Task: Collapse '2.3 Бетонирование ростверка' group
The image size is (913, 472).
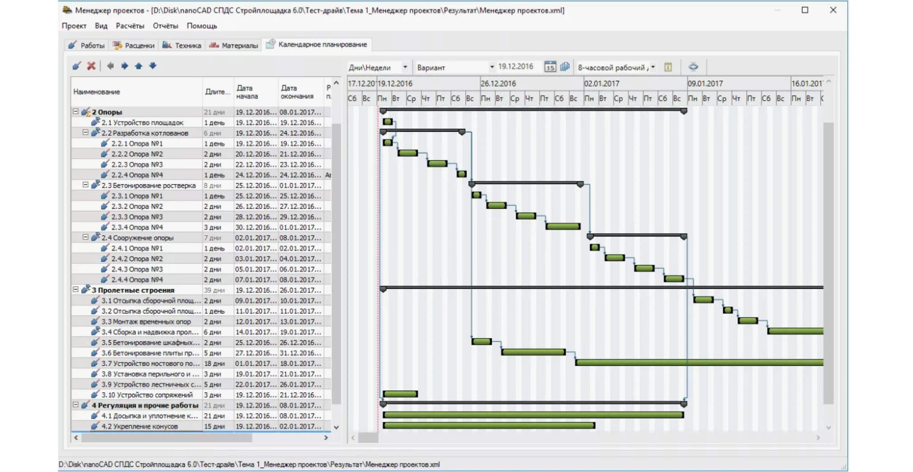Action: point(86,185)
